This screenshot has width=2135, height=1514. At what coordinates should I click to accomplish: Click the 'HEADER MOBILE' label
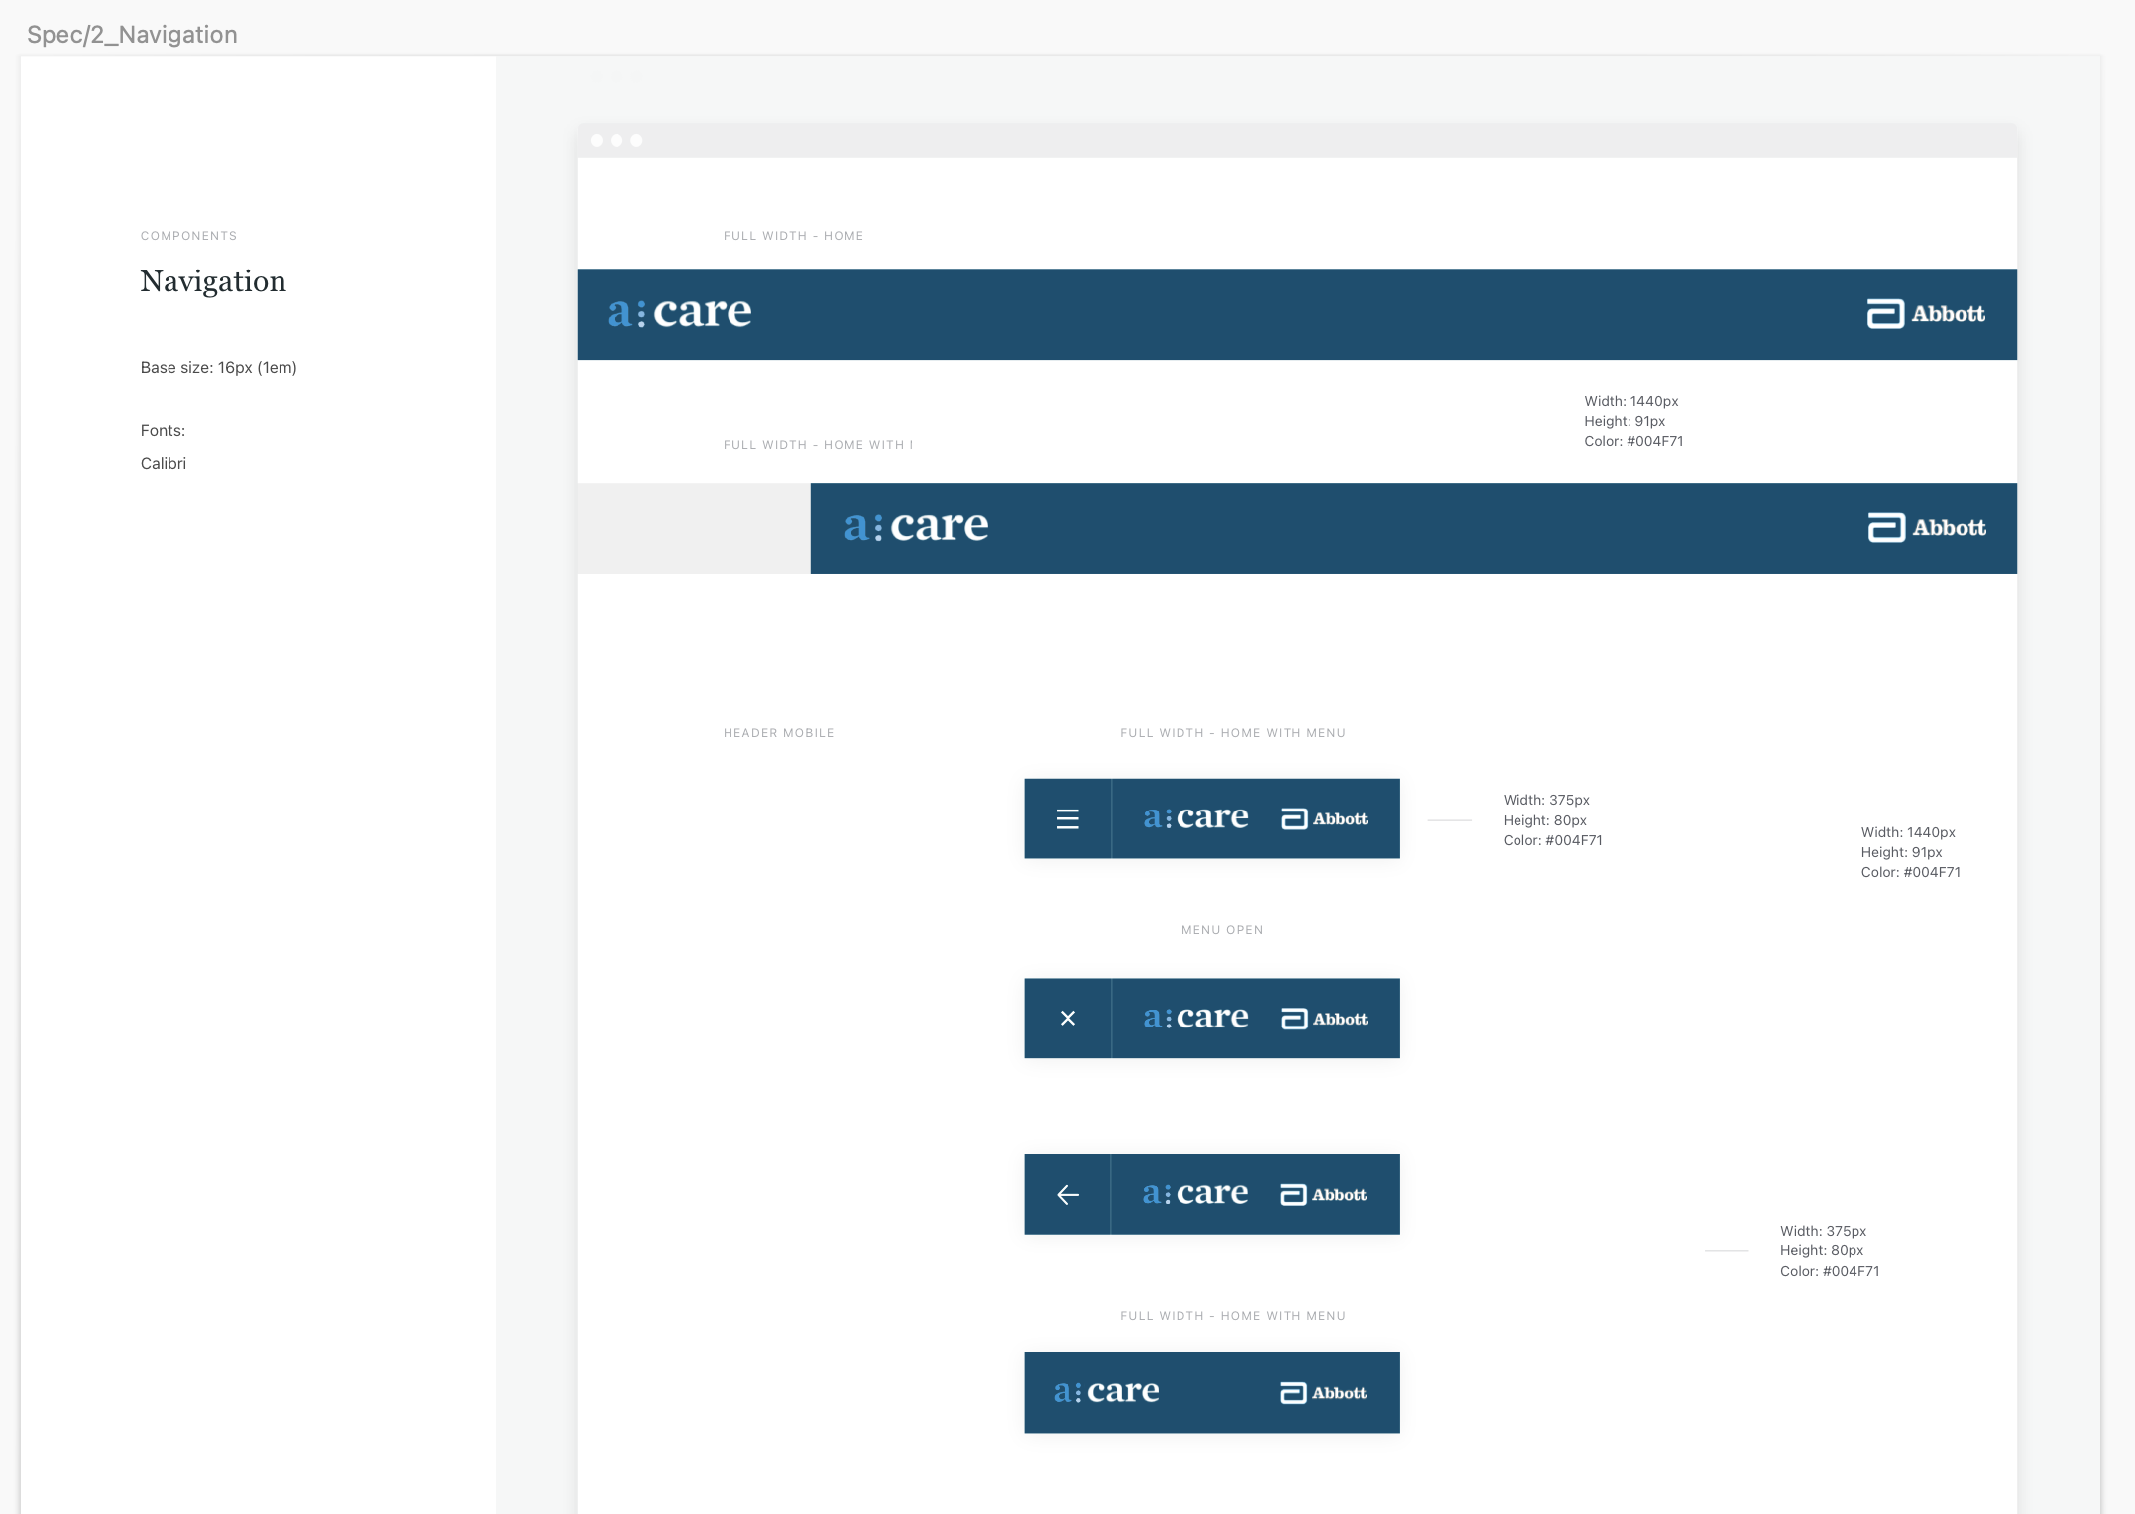click(x=778, y=733)
